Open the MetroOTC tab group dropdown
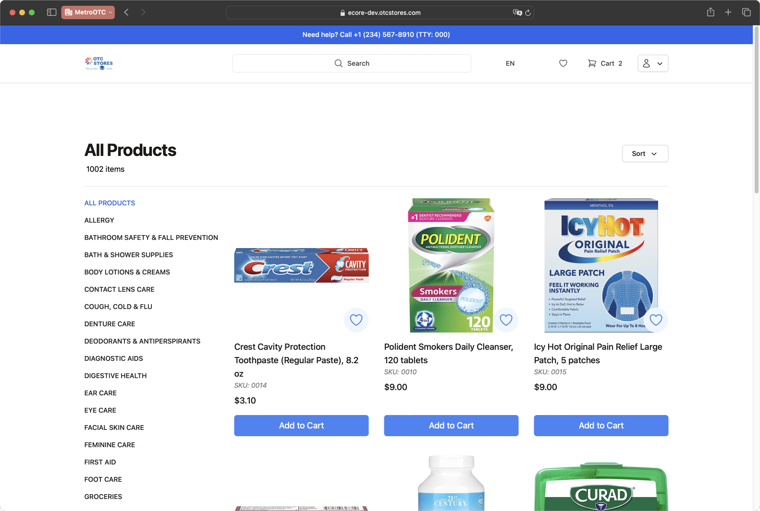Image resolution: width=760 pixels, height=511 pixels. (x=88, y=12)
